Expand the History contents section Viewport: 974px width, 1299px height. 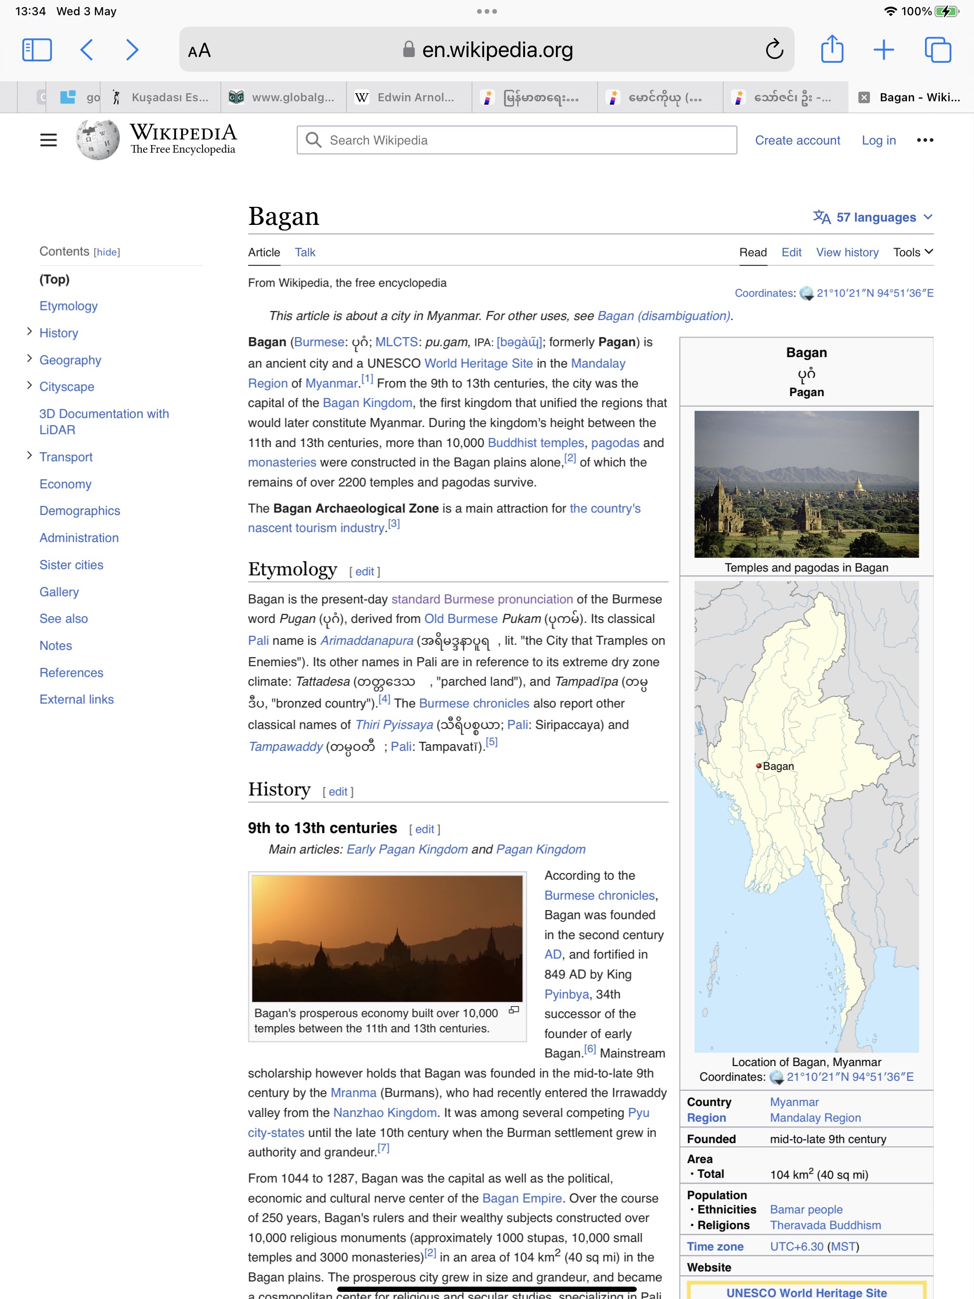tap(29, 332)
